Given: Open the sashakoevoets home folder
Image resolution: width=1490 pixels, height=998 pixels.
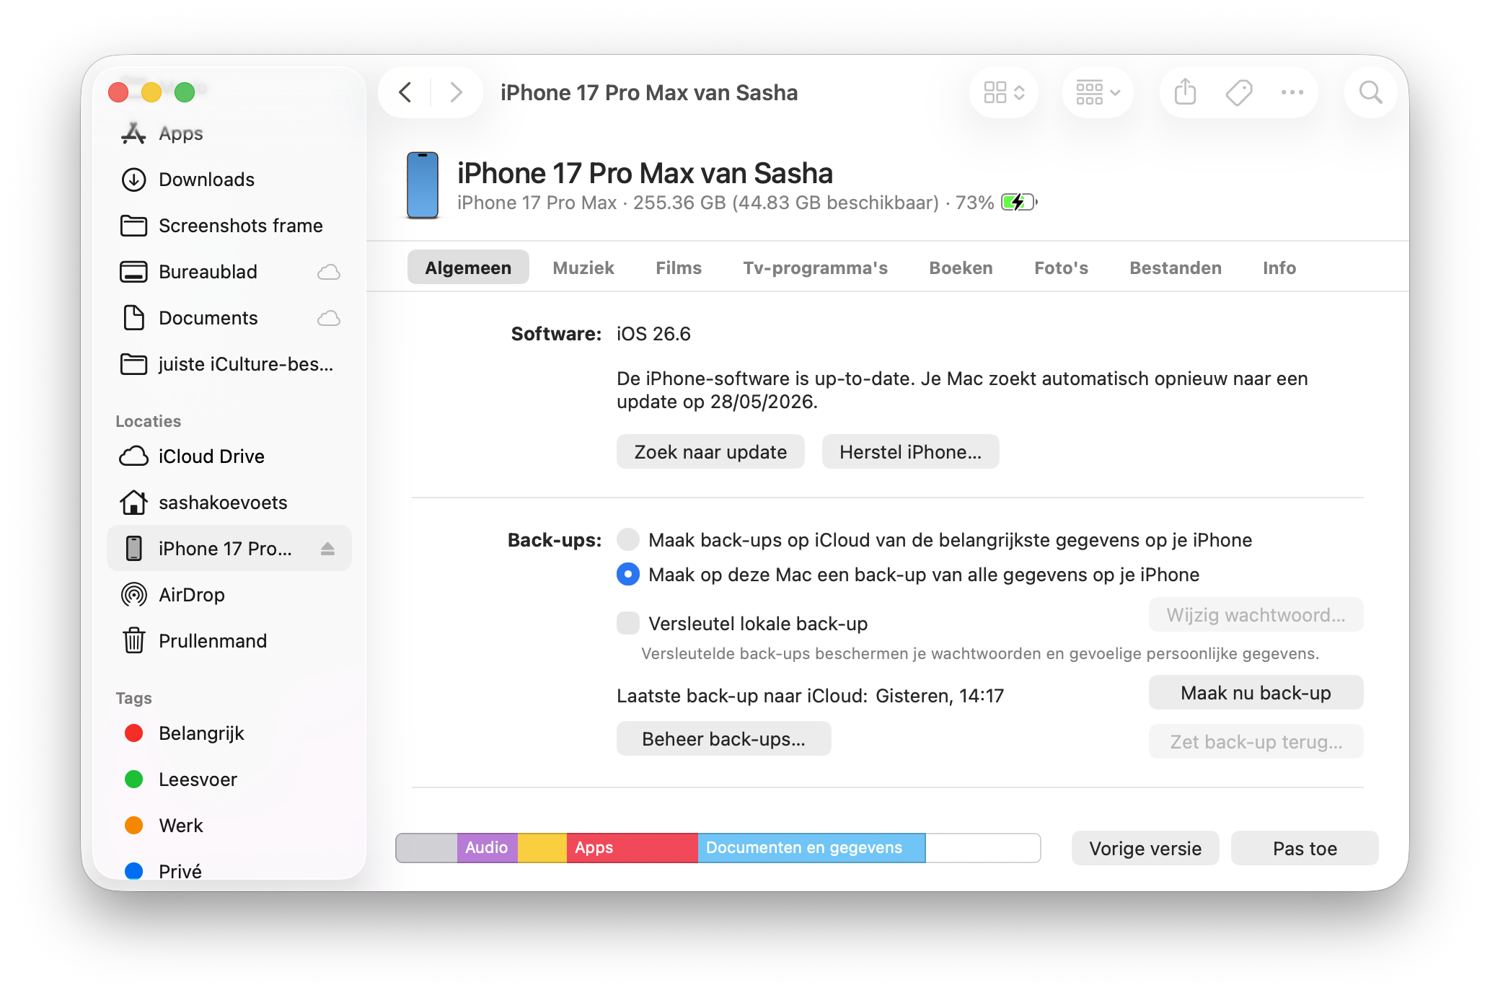Looking at the screenshot, I should [x=229, y=503].
